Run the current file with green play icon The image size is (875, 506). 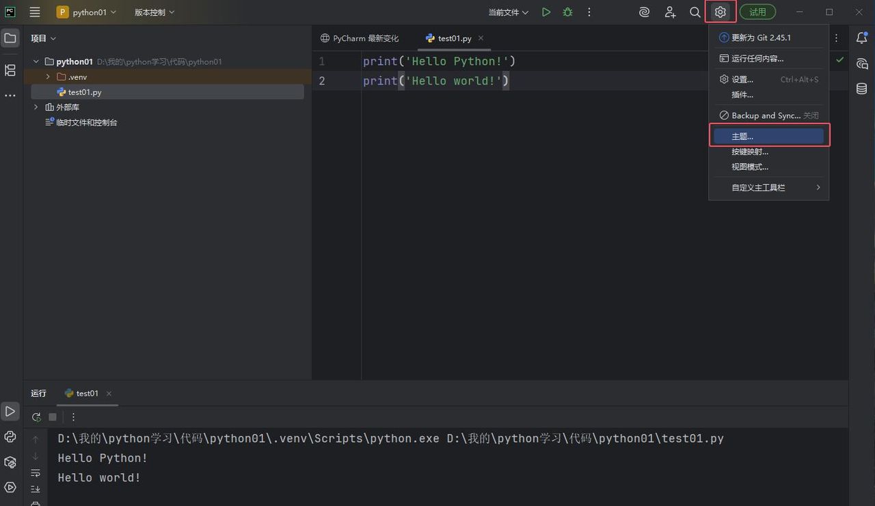(x=546, y=12)
